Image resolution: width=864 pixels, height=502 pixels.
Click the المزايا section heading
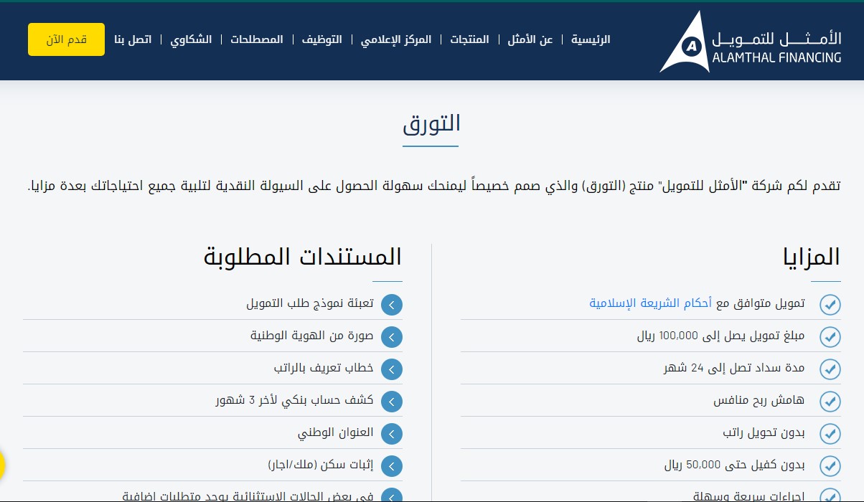812,257
